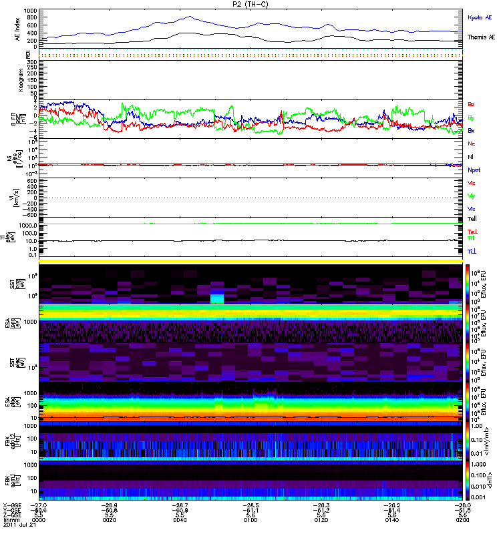The width and height of the screenshot is (501, 534).
Task: Select the red Ne legend label
Action: click(472, 144)
